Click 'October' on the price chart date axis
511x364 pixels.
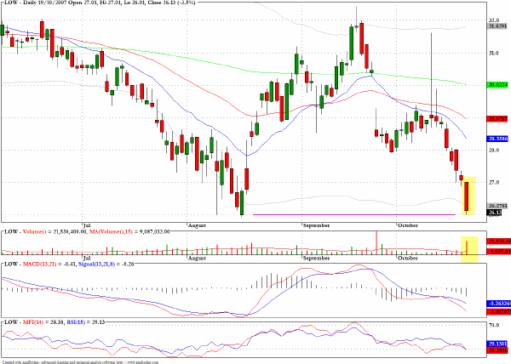pos(408,225)
